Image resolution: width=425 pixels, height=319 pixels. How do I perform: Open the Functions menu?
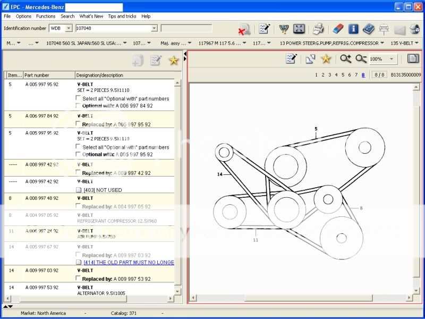pyautogui.click(x=46, y=16)
